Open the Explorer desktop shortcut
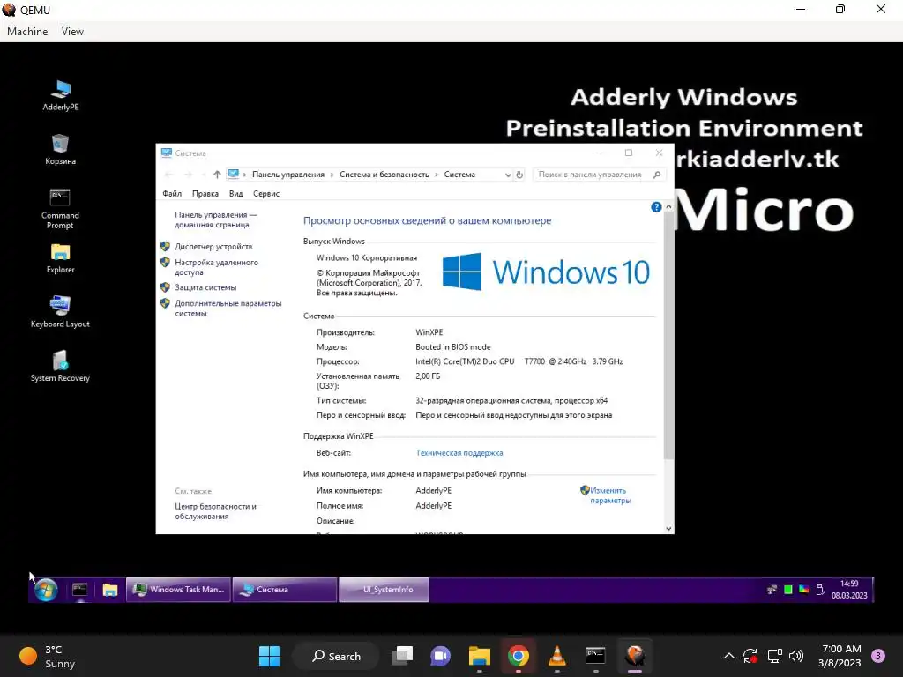Image resolution: width=903 pixels, height=677 pixels. point(61,258)
